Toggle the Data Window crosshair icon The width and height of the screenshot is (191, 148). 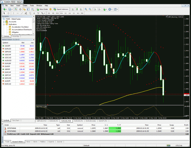tap(20, 9)
